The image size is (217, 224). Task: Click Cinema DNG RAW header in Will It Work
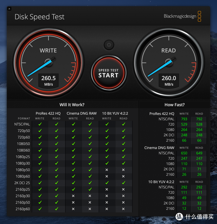(x=82, y=113)
